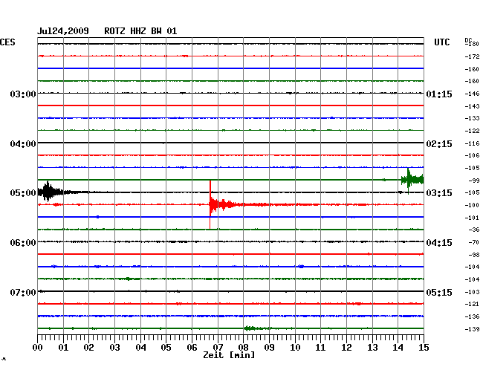The image size is (483, 367).
Task: Click the large red seismic spike
Action: pos(210,204)
